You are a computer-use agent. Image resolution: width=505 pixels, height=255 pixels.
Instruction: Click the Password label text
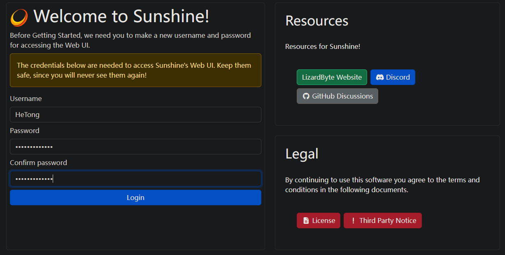(25, 131)
